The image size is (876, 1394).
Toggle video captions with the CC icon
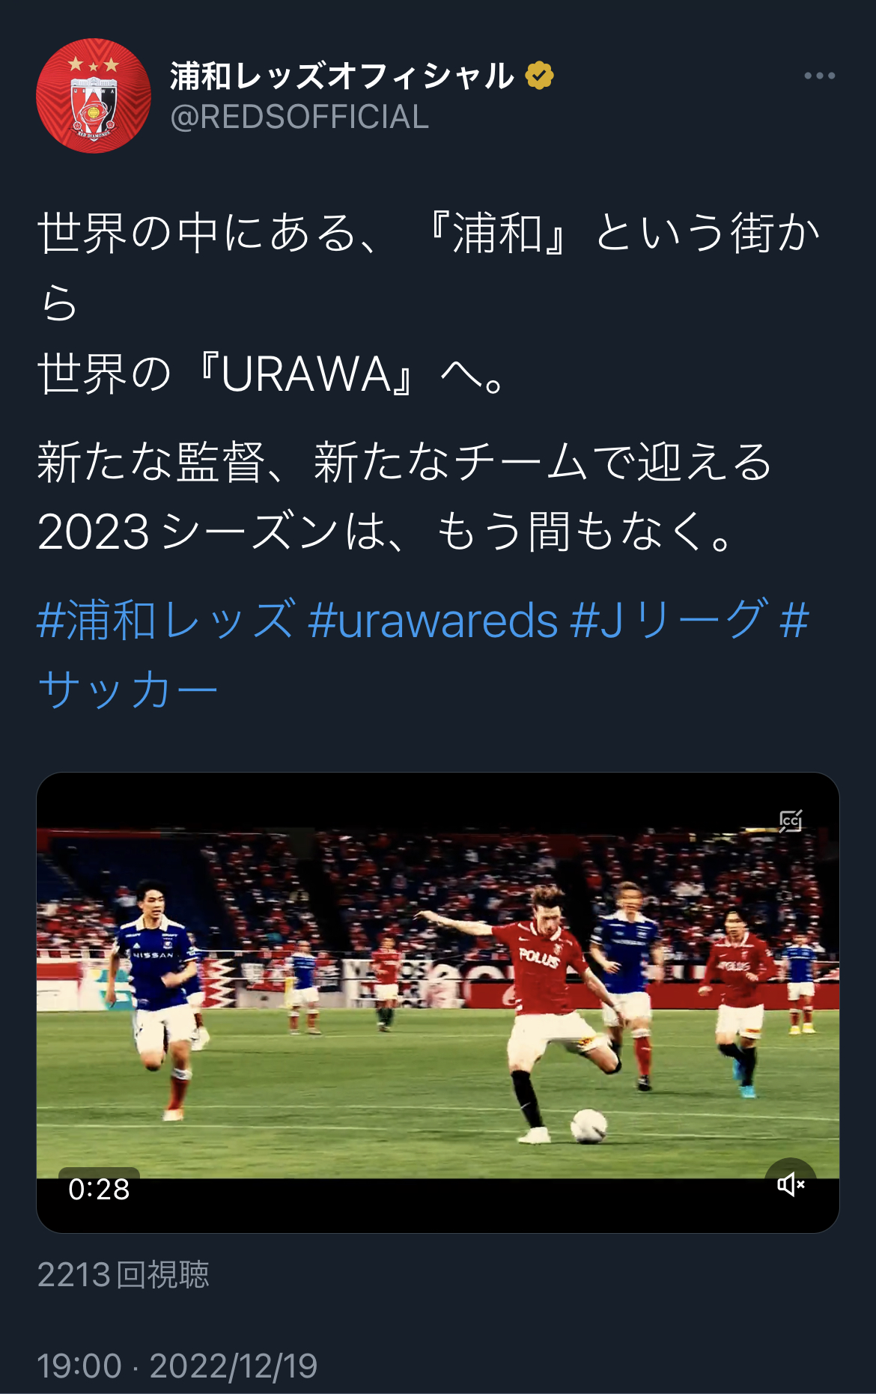click(791, 821)
